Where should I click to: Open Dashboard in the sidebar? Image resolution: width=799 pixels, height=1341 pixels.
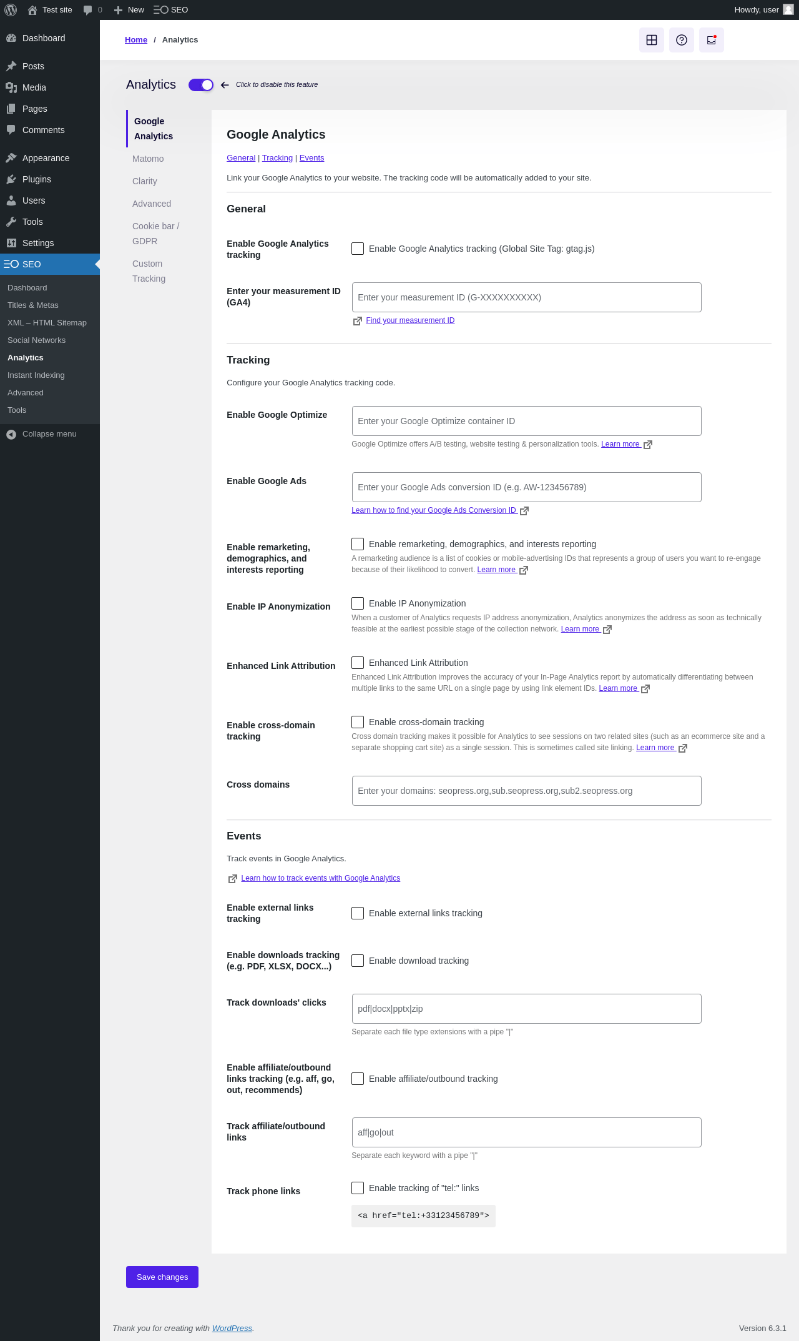click(x=50, y=38)
